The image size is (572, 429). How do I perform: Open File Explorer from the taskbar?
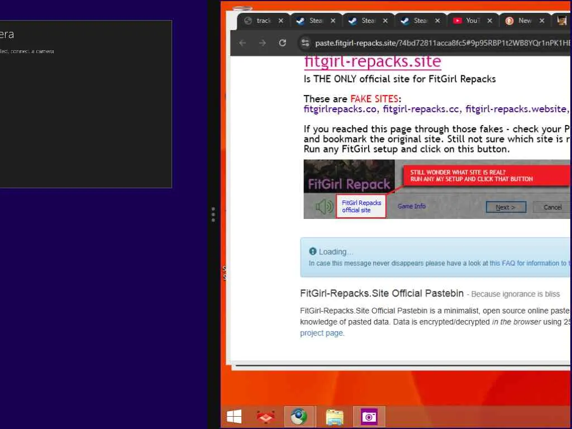point(334,416)
